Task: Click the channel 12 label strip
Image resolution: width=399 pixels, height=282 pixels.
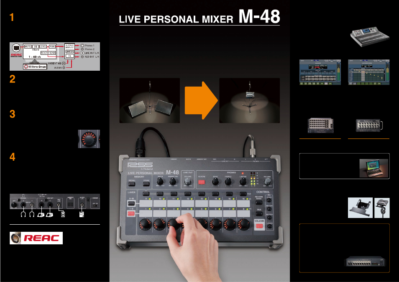Action: (187, 204)
